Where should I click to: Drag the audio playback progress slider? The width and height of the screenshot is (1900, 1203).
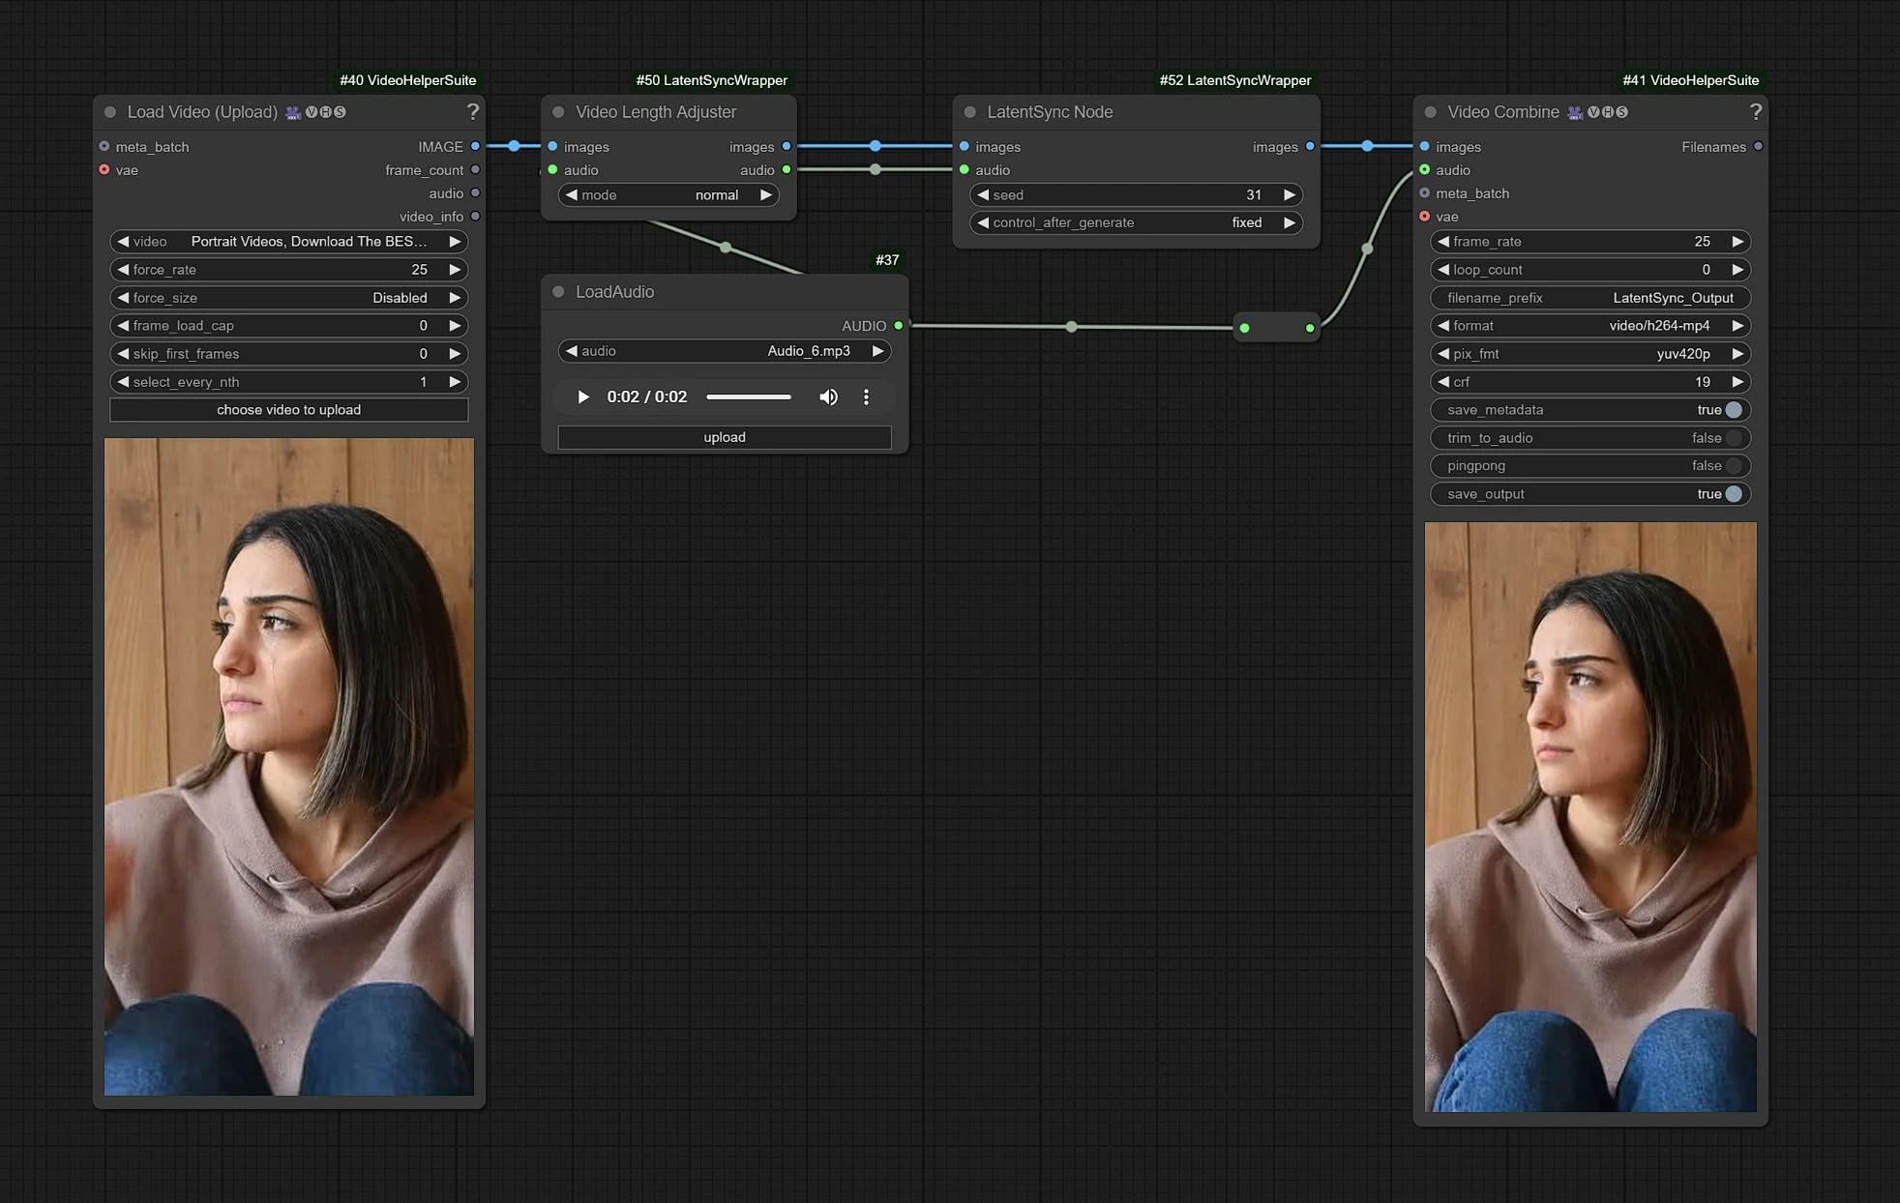click(x=749, y=397)
